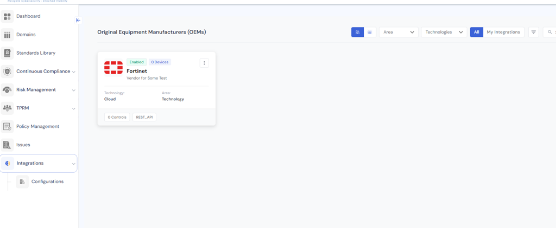Screen dimensions: 556x228
Task: Click the search input field
Action: (x=549, y=32)
